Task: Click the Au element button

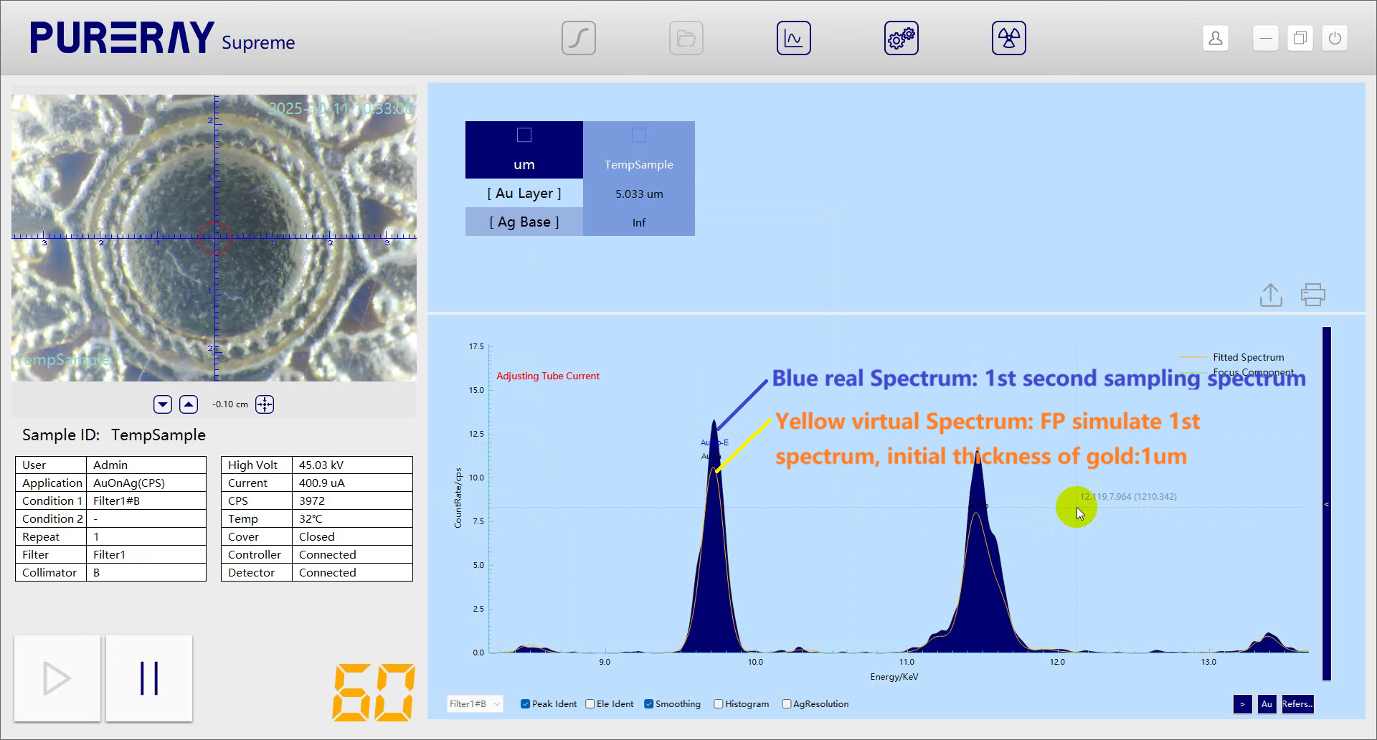Action: coord(1267,704)
